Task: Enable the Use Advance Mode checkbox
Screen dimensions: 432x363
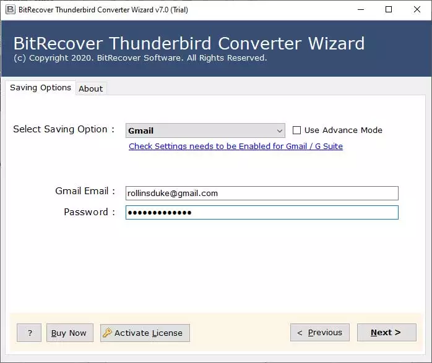Action: (296, 130)
